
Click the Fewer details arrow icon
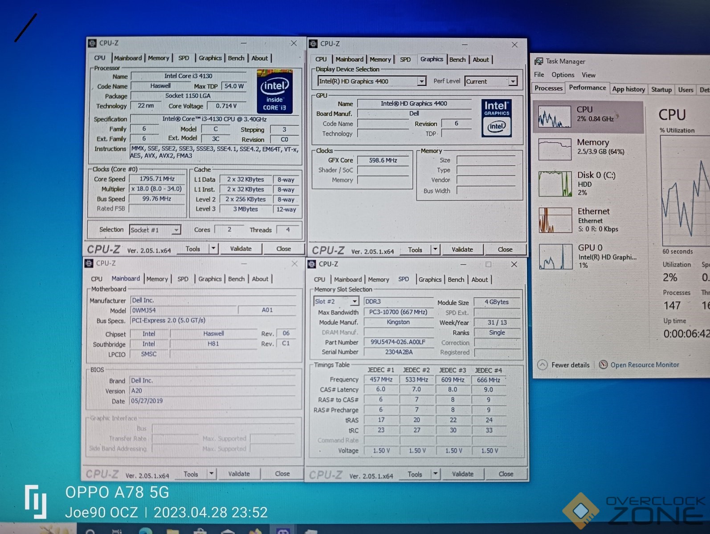pos(542,365)
